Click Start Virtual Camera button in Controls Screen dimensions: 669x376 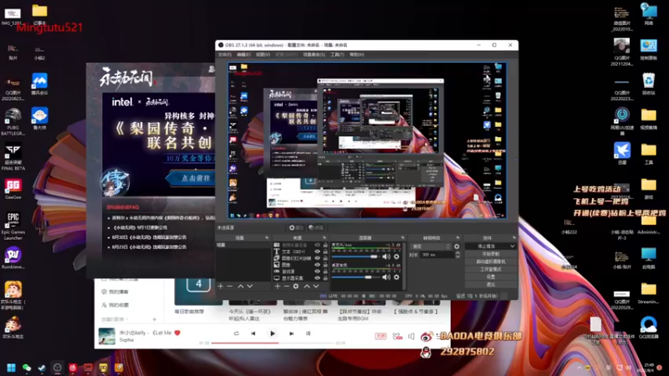pyautogui.click(x=491, y=262)
